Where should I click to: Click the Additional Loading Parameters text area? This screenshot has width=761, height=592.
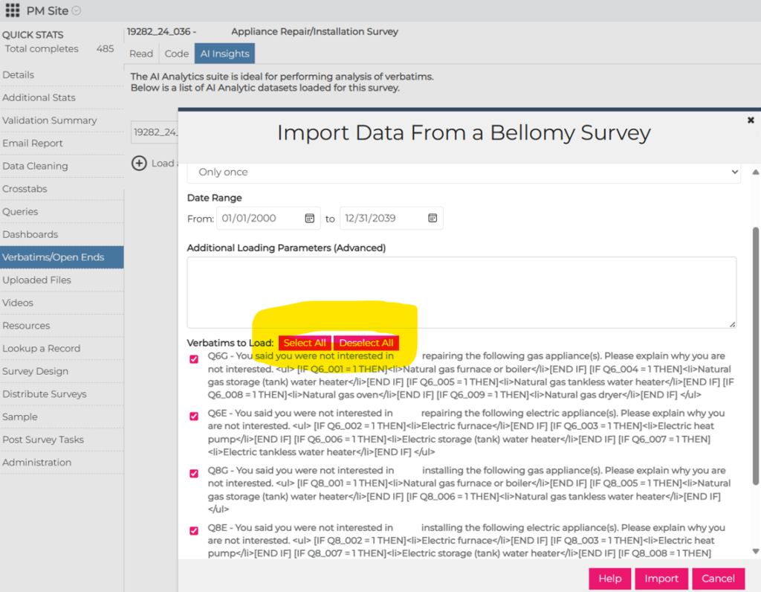click(x=462, y=292)
